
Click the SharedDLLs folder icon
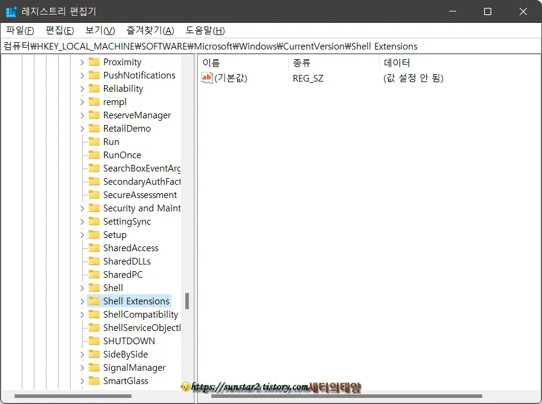pyautogui.click(x=95, y=261)
